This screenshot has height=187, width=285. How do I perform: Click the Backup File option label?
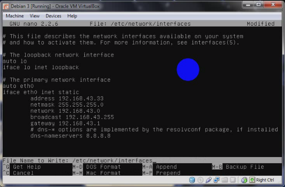tap(245, 166)
